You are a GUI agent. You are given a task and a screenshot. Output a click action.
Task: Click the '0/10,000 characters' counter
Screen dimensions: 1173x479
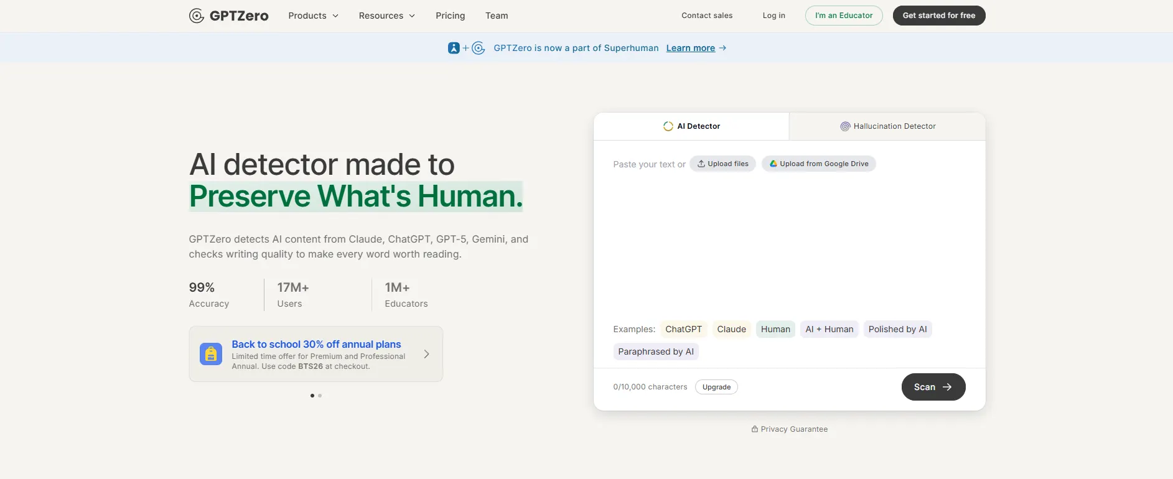[x=650, y=387]
